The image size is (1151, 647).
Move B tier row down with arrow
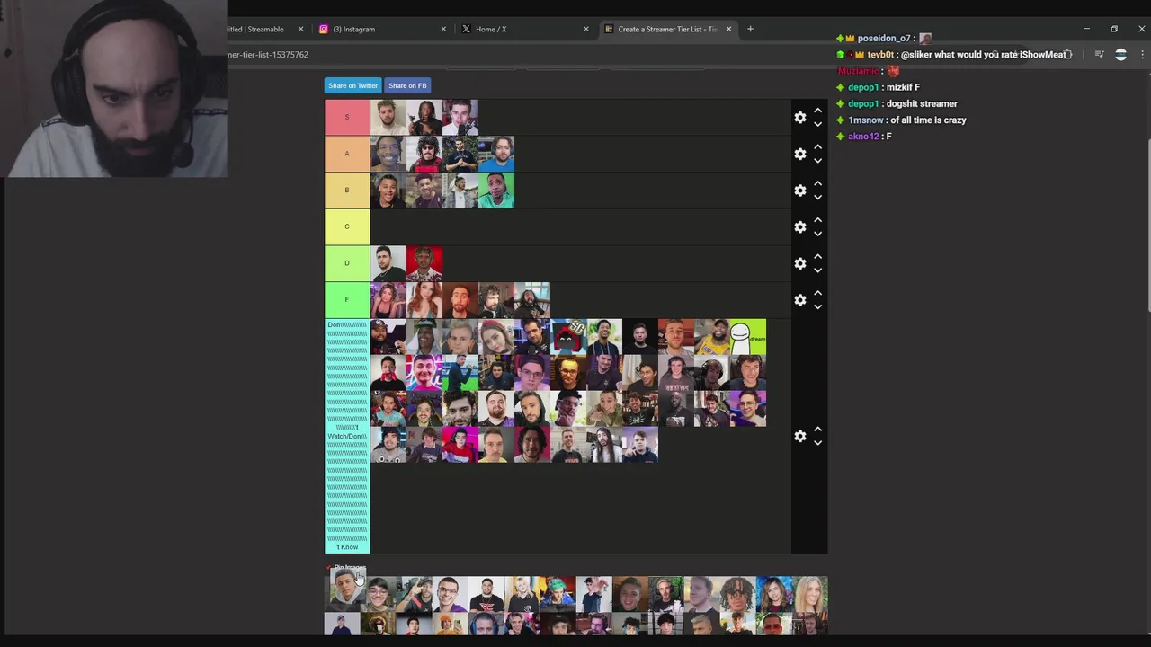pyautogui.click(x=817, y=197)
